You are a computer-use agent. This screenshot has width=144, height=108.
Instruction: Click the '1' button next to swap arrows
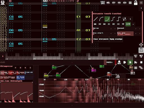pyautogui.click(x=130, y=19)
